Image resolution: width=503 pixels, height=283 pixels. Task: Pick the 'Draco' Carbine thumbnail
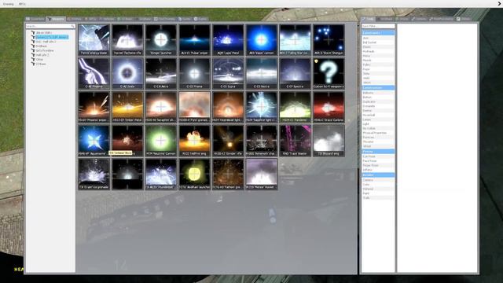329,107
